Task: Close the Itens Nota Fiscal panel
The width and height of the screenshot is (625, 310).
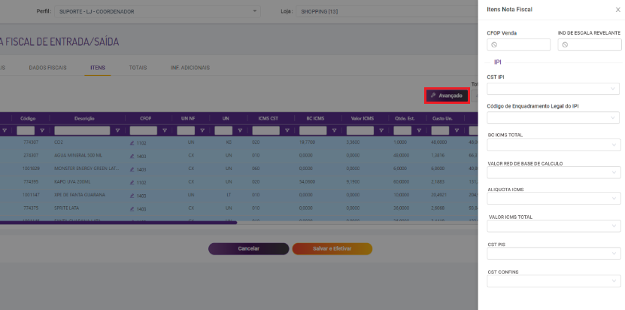Action: (x=617, y=10)
